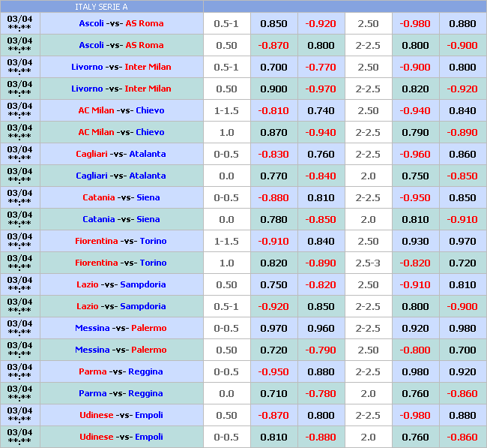
Task: Select 0.780 odds for Catania vs Siena
Action: 273,219
